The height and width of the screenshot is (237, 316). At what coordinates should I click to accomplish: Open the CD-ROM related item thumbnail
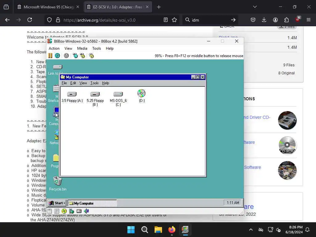point(287,145)
